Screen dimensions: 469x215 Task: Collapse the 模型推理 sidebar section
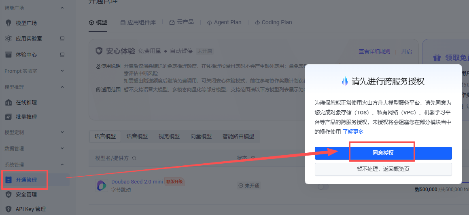[62, 87]
